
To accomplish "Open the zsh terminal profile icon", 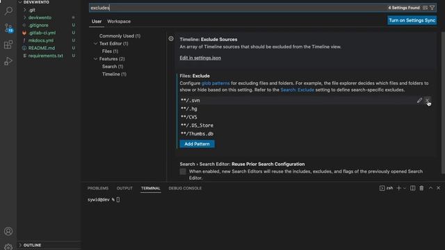I will pos(382,188).
